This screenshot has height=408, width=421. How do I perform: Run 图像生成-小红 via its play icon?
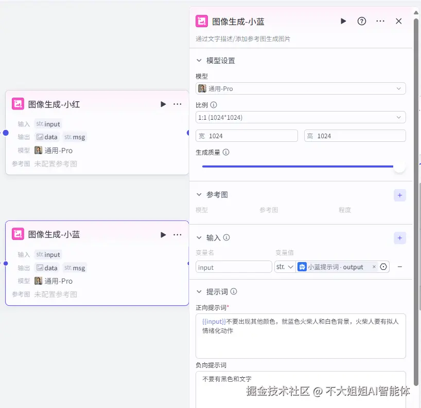point(163,104)
